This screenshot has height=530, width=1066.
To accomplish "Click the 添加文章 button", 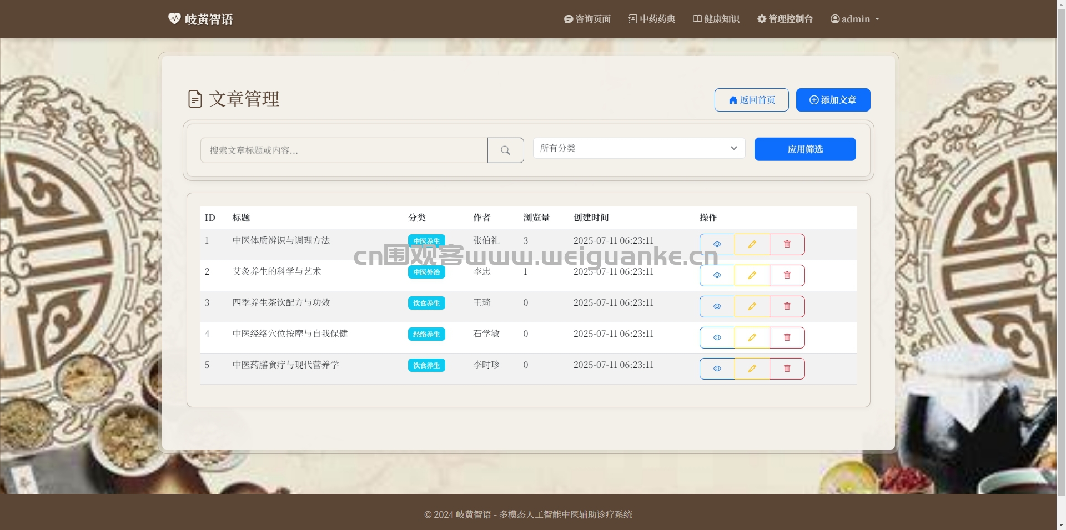I will coord(833,100).
